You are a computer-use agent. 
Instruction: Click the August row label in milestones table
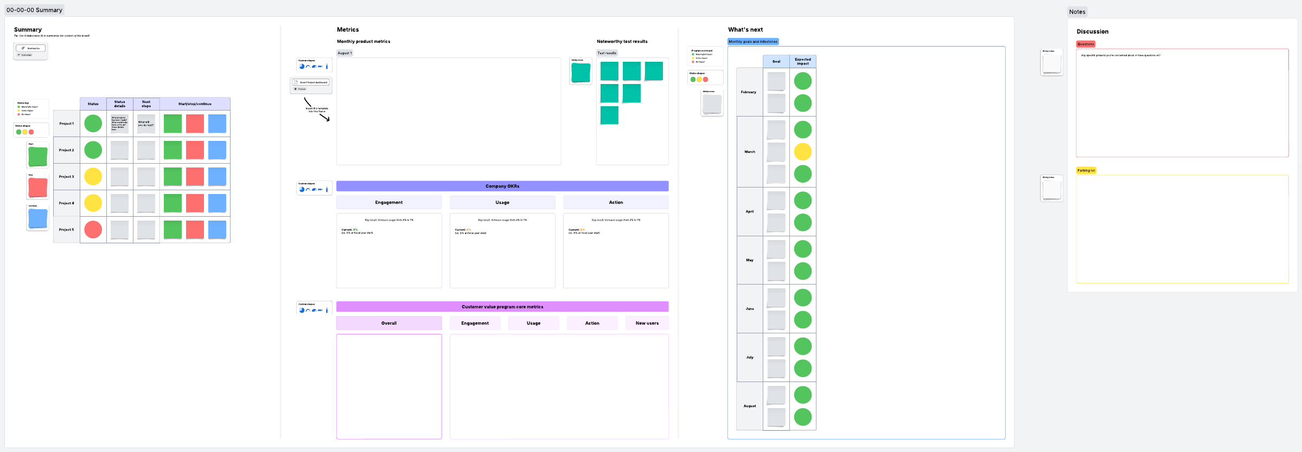pos(750,406)
